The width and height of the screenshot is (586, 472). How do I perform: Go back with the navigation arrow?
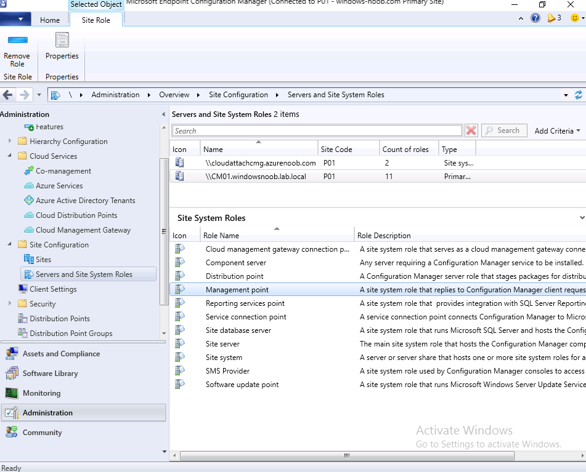8,95
